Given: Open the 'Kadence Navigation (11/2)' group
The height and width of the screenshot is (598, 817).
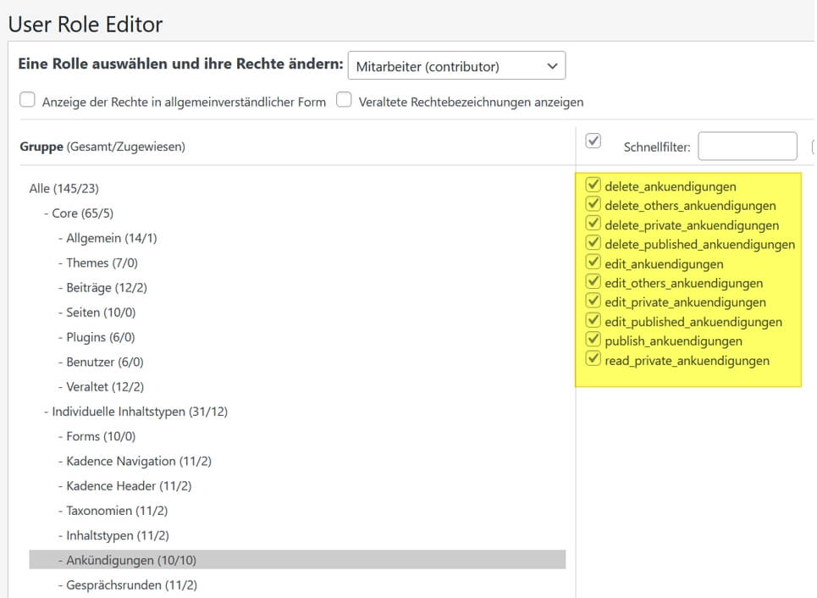Looking at the screenshot, I should (139, 462).
